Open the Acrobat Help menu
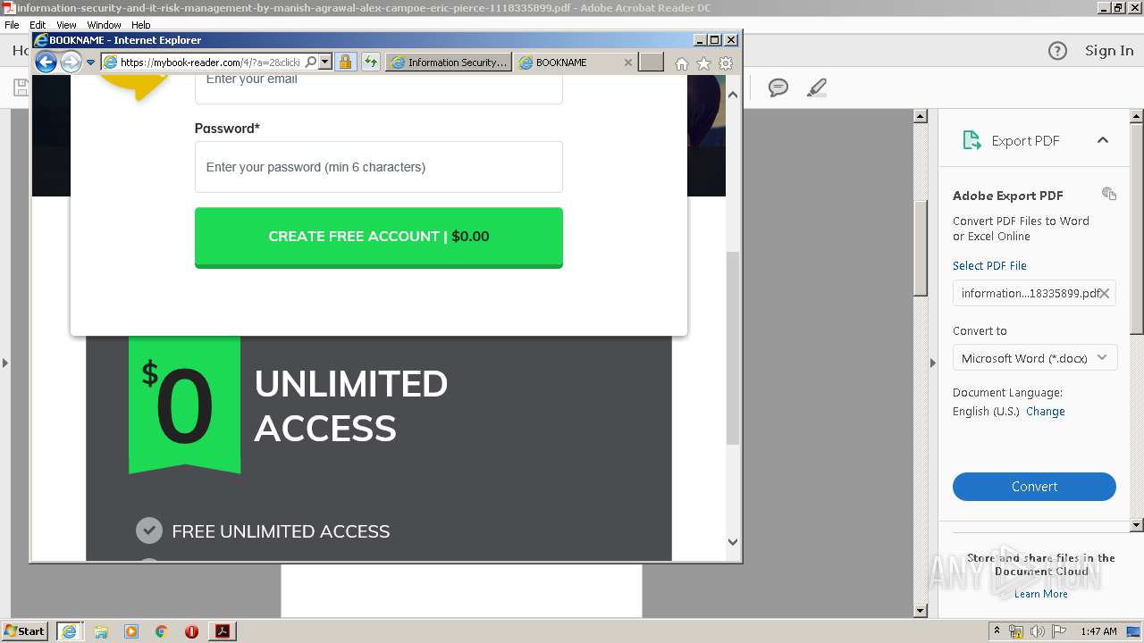 click(141, 25)
